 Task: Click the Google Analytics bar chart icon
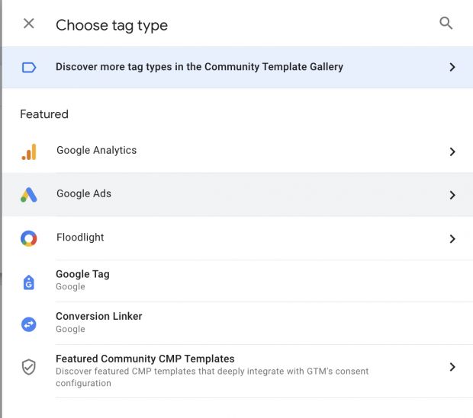pos(29,152)
